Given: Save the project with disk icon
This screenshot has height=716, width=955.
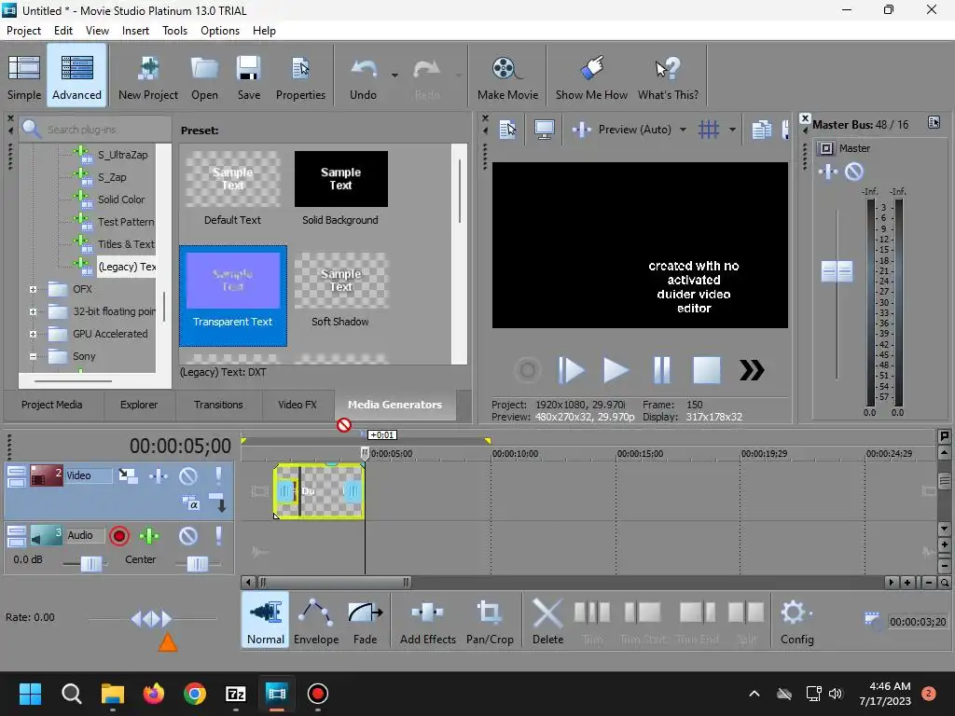Looking at the screenshot, I should pos(248,76).
